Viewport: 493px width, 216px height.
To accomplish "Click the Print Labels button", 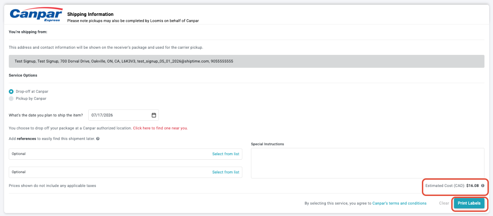I will pos(469,203).
